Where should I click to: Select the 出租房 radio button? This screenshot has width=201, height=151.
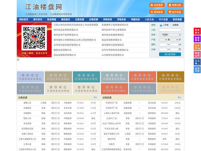(171, 25)
